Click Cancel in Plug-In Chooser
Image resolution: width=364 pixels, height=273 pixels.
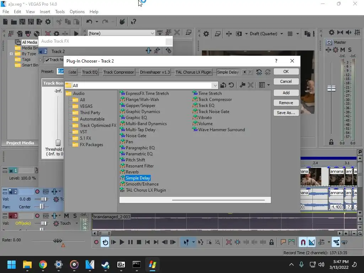286,81
